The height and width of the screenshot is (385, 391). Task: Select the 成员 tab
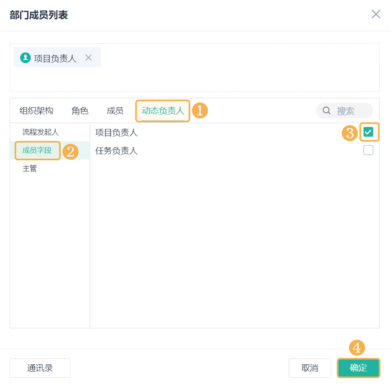(115, 111)
